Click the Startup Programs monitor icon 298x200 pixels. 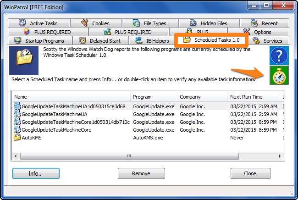18,40
